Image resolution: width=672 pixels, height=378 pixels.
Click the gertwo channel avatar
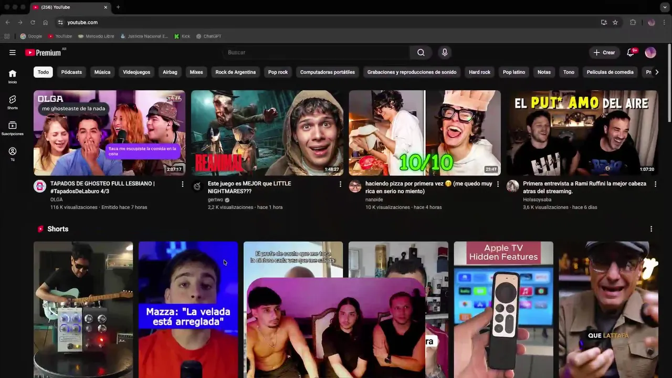(197, 186)
